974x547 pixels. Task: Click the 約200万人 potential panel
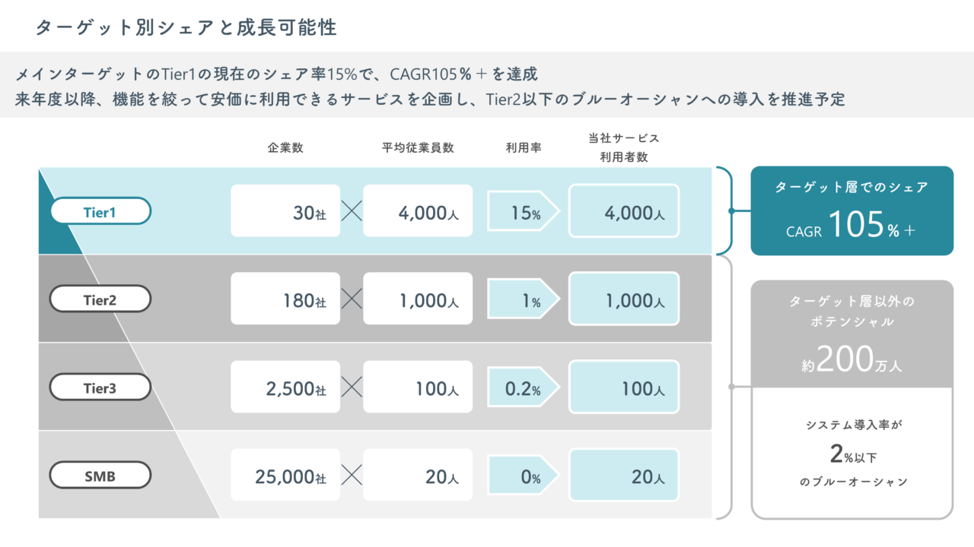[851, 334]
